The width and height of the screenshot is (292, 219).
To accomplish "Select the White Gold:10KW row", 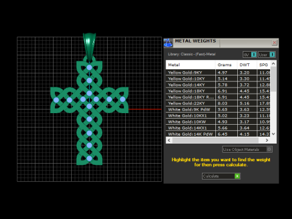I will tap(218, 122).
